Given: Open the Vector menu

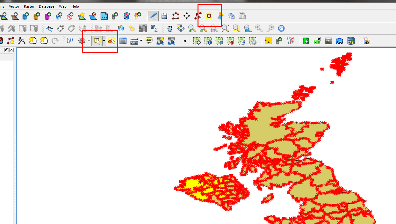Looking at the screenshot, I should [x=14, y=6].
